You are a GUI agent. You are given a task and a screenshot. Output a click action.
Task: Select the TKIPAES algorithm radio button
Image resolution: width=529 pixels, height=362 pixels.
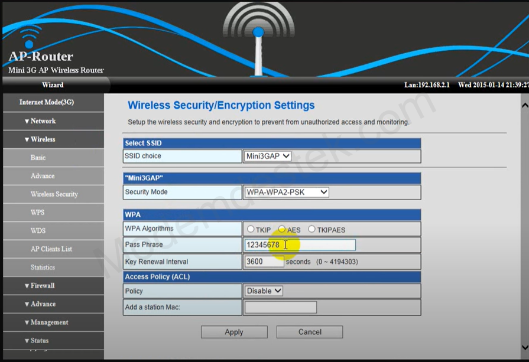(x=311, y=229)
